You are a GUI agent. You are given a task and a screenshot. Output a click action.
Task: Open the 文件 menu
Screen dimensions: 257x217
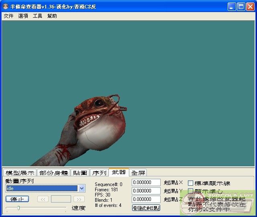8,16
